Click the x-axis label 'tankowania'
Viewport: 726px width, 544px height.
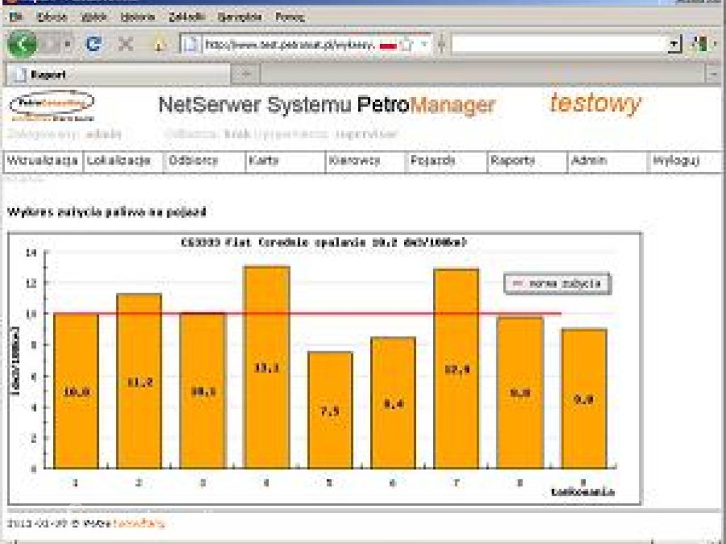pyautogui.click(x=583, y=492)
